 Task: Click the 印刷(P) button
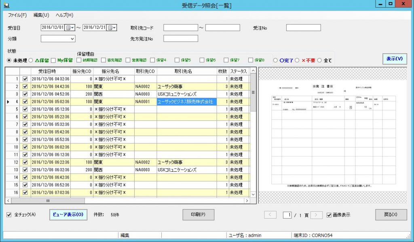[198, 215]
